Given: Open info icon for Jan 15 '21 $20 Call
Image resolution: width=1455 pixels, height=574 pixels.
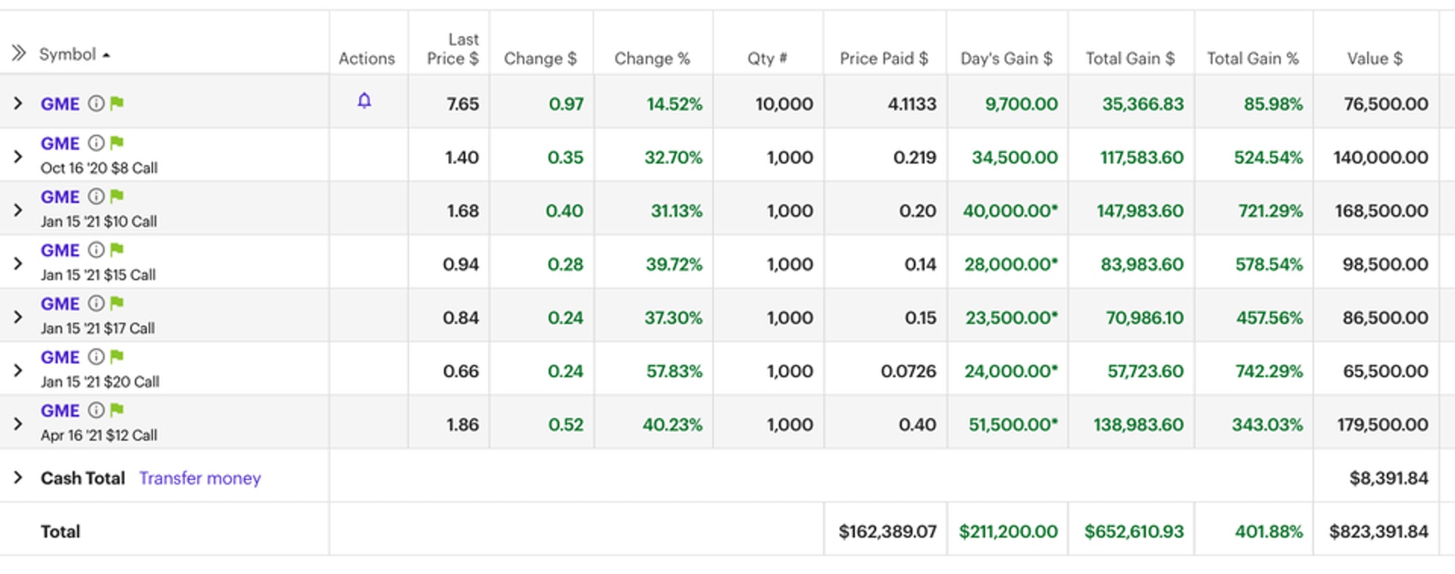Looking at the screenshot, I should tap(96, 356).
